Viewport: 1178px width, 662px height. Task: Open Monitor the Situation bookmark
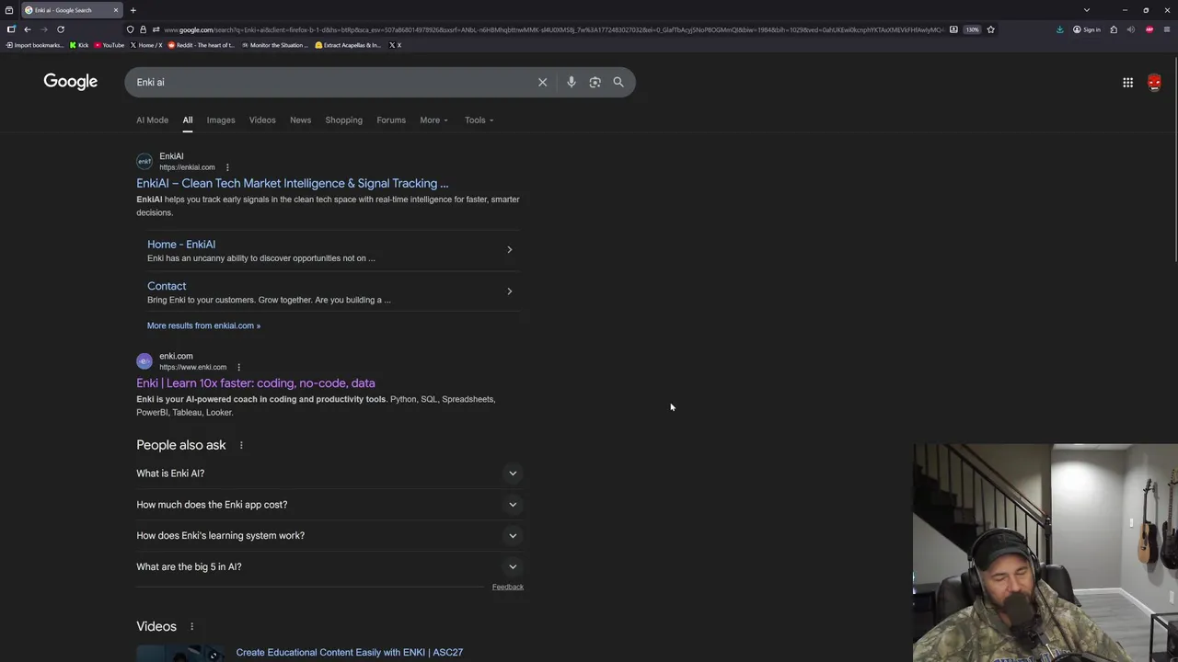click(275, 45)
